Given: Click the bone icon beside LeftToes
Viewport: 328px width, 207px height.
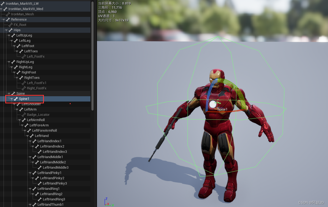Looking at the screenshot, I should (21, 51).
